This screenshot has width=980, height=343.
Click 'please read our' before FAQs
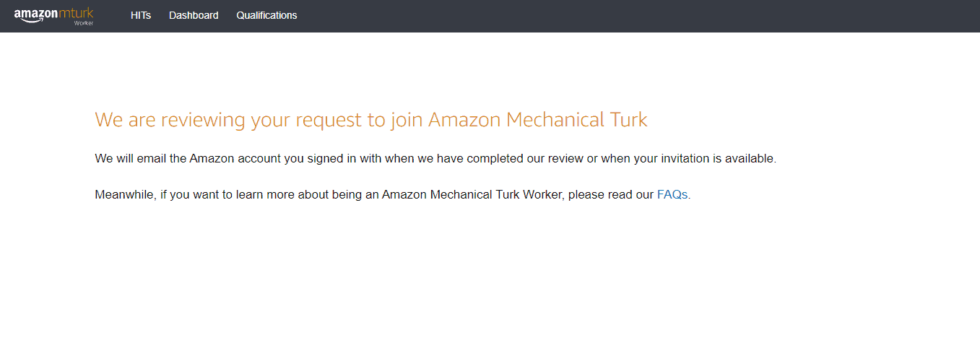pos(611,195)
